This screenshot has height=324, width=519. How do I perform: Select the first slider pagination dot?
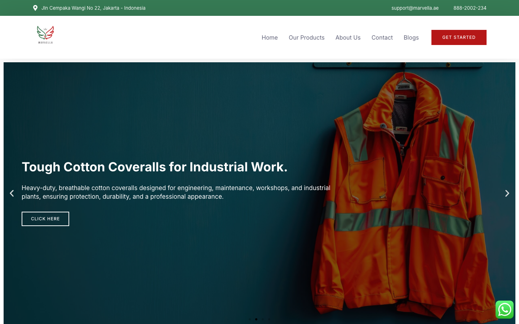pos(250,319)
